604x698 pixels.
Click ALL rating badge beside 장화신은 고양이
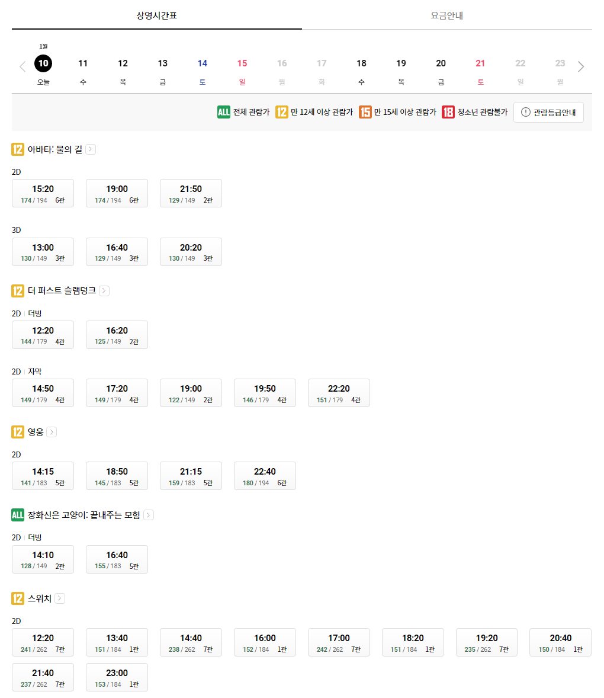tap(18, 515)
